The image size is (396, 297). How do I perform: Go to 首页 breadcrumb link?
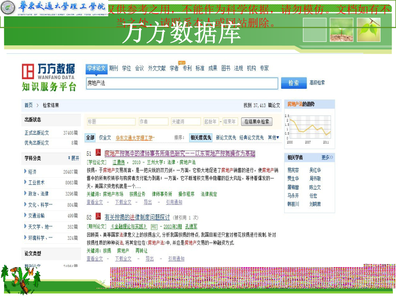(29, 105)
